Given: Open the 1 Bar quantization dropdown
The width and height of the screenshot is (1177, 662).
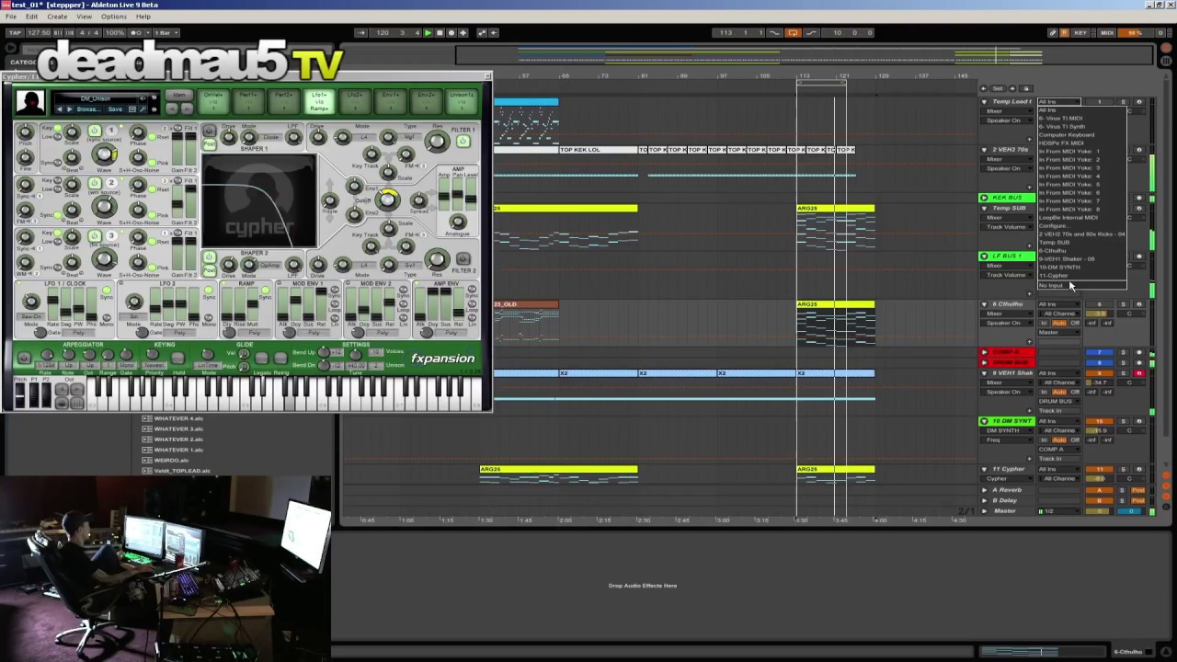Looking at the screenshot, I should pos(166,33).
